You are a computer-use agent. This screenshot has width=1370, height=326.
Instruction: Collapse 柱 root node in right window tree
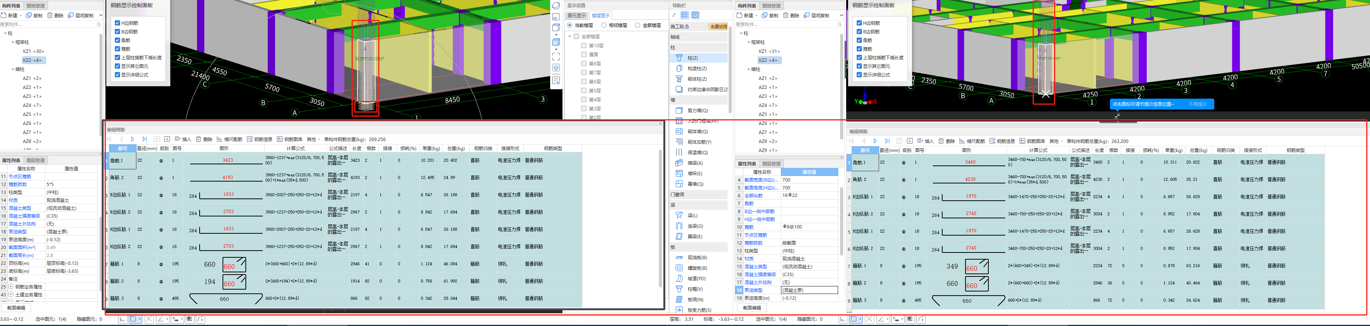pos(741,33)
